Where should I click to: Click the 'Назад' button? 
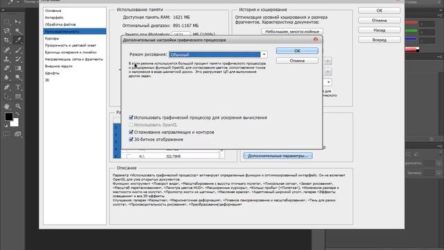point(379,30)
